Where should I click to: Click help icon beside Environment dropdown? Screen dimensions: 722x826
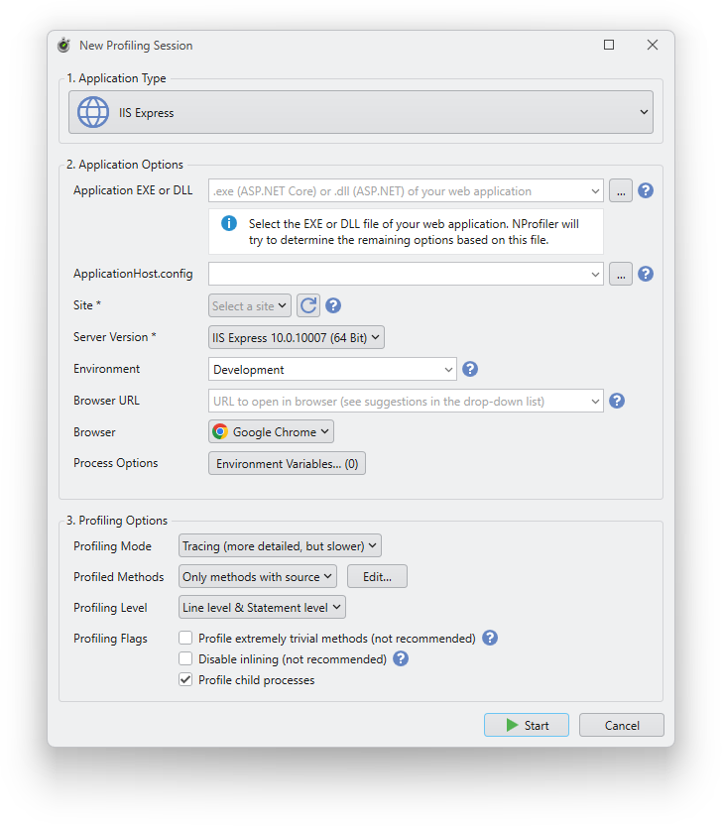coord(470,369)
